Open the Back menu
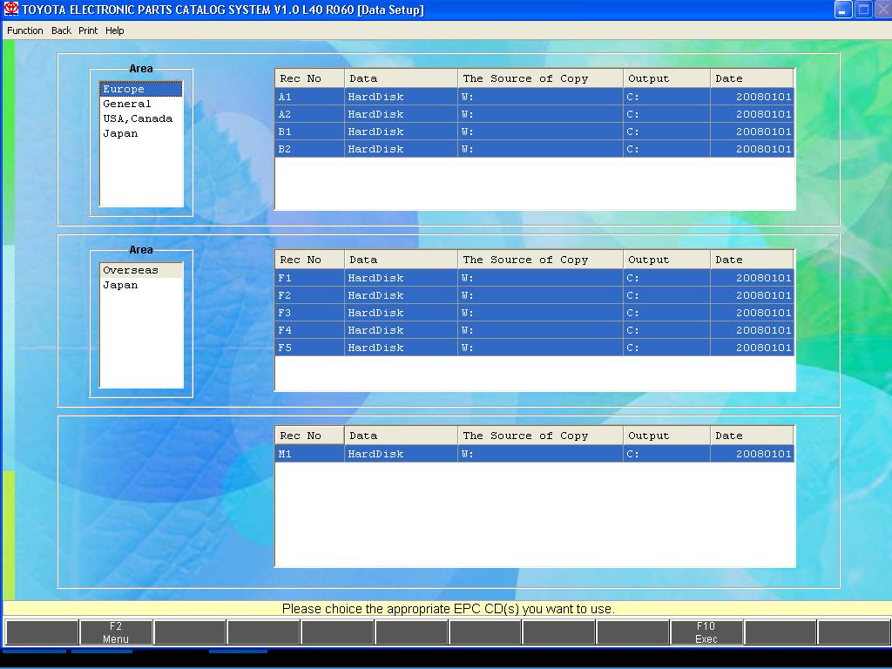The image size is (892, 669). pyautogui.click(x=61, y=30)
